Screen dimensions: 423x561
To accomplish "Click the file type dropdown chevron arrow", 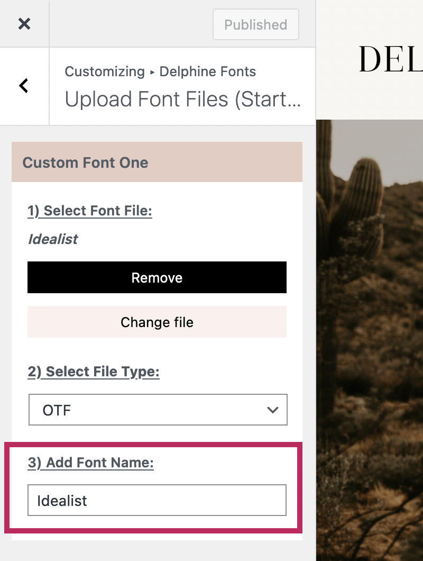I will coord(273,410).
